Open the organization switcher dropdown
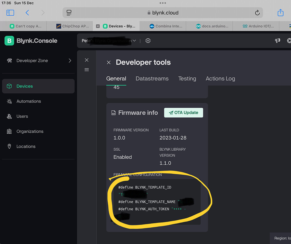291x244 pixels. [134, 41]
